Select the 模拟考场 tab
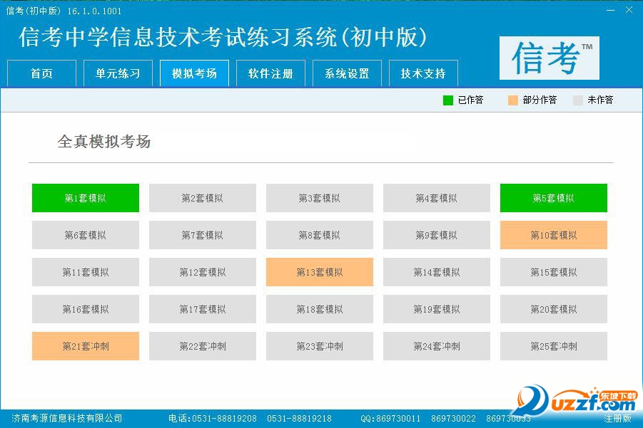 (x=194, y=73)
